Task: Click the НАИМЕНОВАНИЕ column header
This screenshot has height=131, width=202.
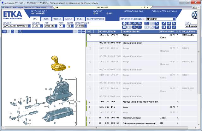Action: (x=140, y=31)
